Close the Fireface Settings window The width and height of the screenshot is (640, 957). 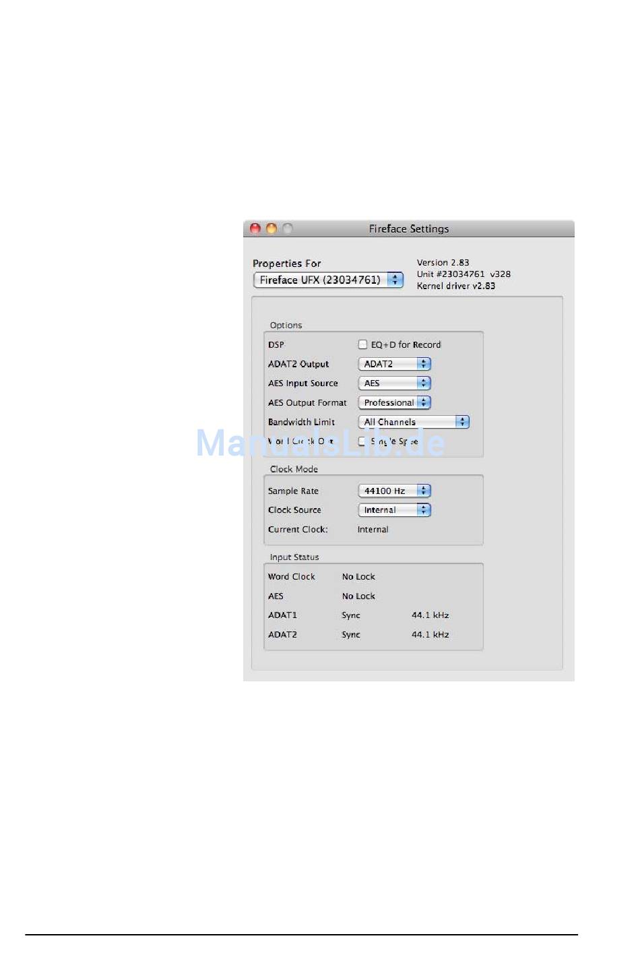tap(255, 228)
